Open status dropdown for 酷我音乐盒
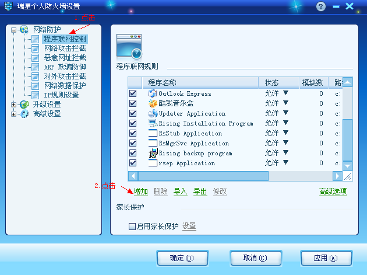The image size is (367, 275). tap(285, 103)
